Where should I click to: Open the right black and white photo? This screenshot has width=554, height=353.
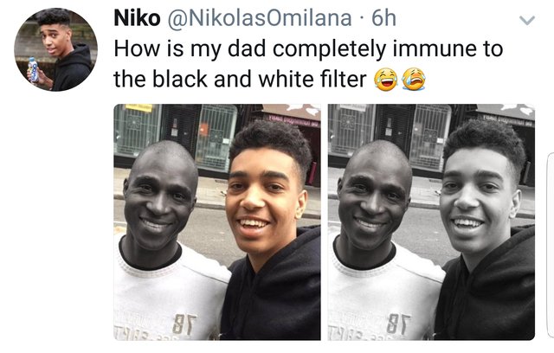(431, 222)
